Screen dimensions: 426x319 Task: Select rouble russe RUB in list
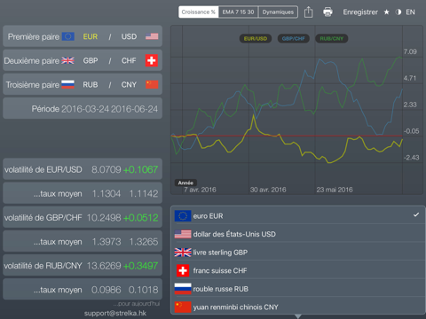point(298,289)
